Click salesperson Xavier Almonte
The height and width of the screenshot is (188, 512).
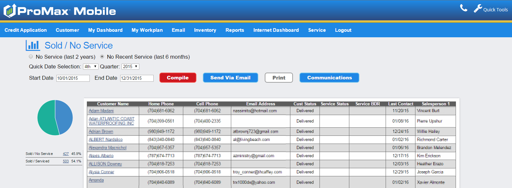coord(431,182)
